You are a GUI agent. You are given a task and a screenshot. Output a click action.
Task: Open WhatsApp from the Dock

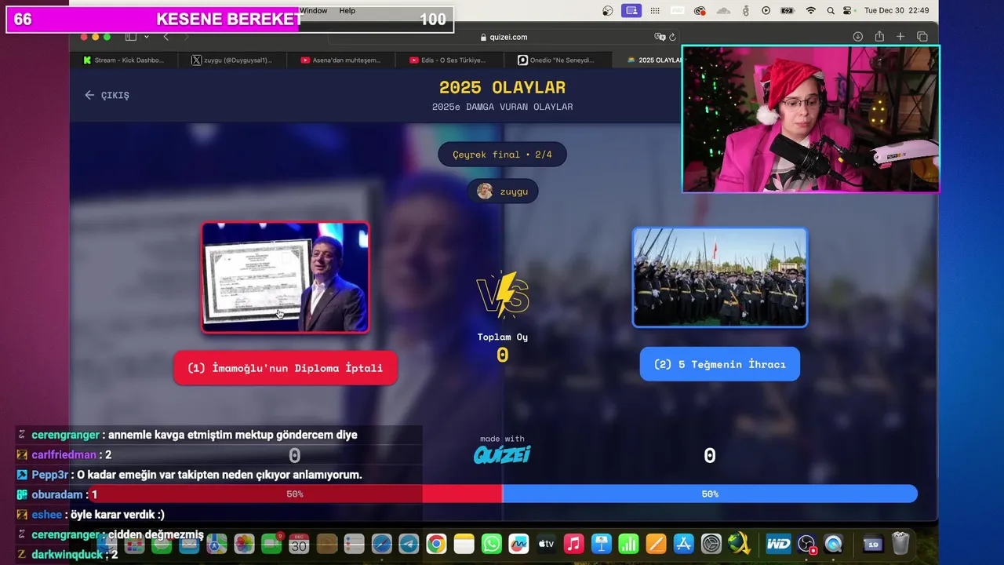(492, 544)
